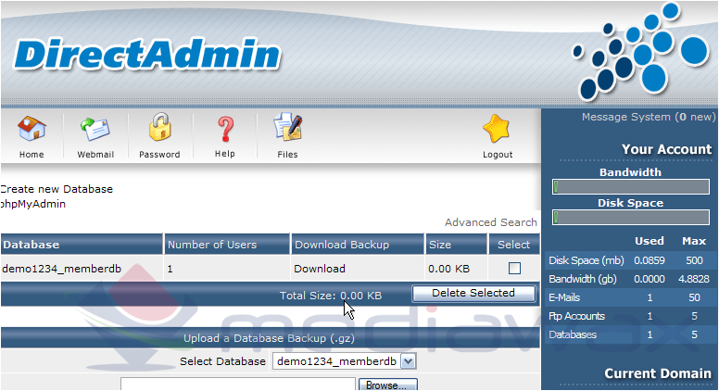The height and width of the screenshot is (391, 719).
Task: Click the Delete Selected button
Action: click(x=473, y=294)
